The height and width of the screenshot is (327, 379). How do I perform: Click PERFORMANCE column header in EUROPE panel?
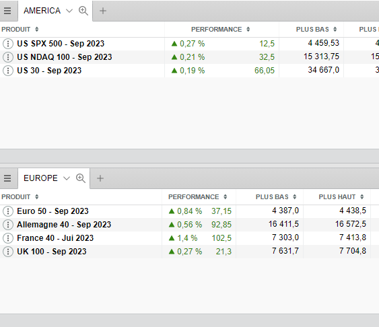[194, 197]
